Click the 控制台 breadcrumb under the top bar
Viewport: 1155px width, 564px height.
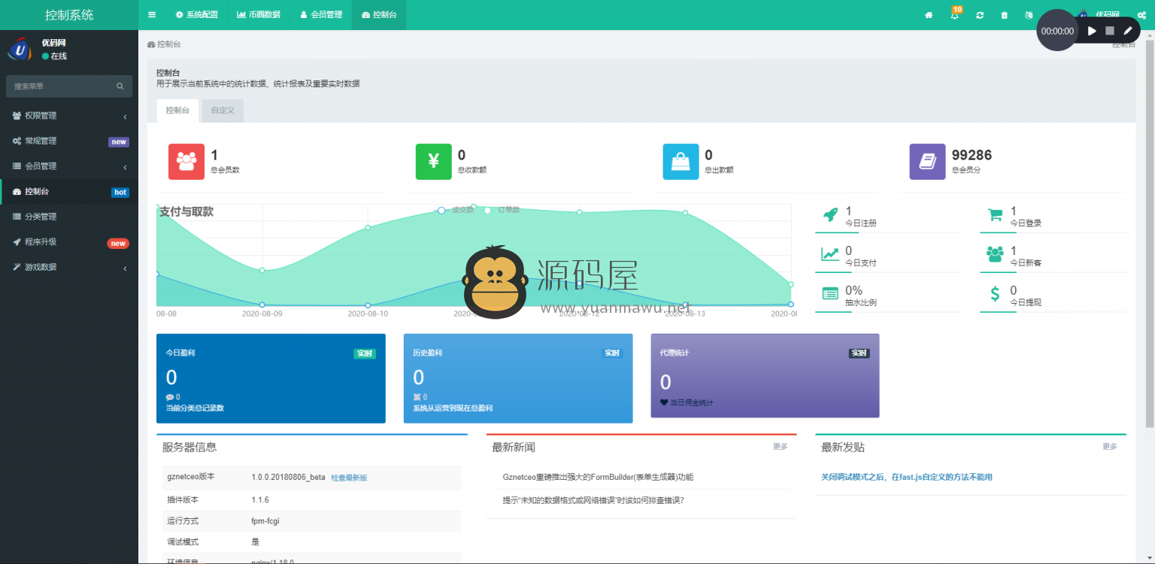pos(164,44)
